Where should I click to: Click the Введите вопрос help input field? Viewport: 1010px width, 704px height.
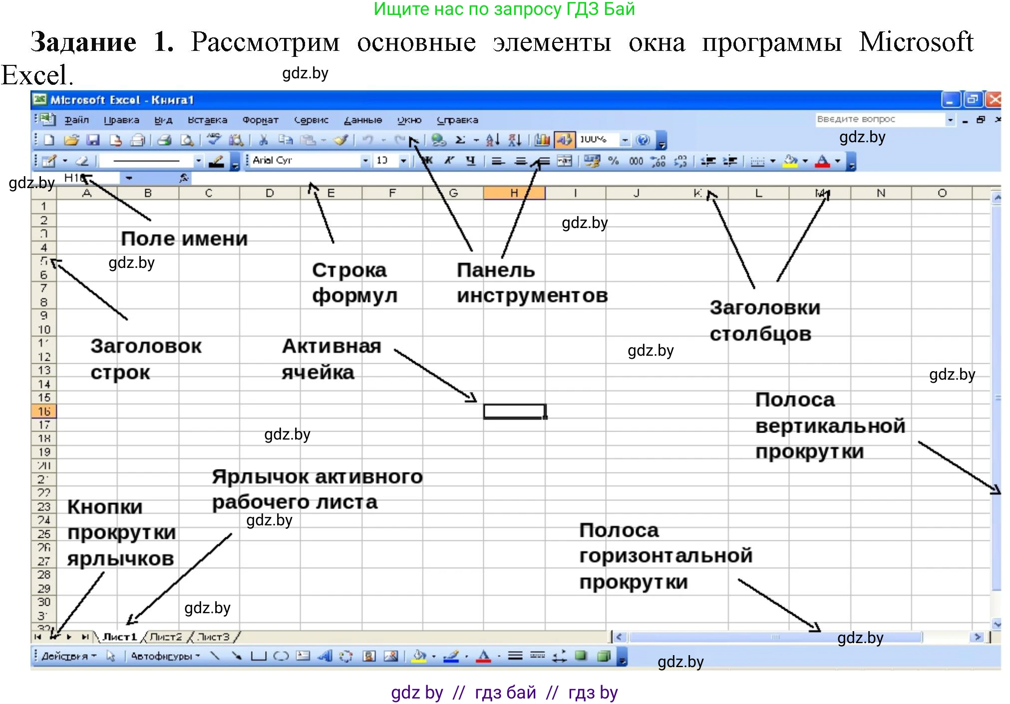[880, 119]
